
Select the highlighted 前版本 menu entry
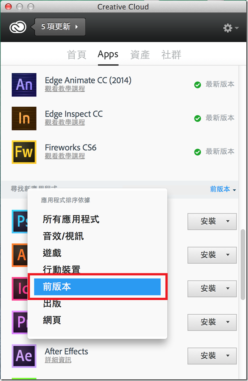click(x=97, y=287)
